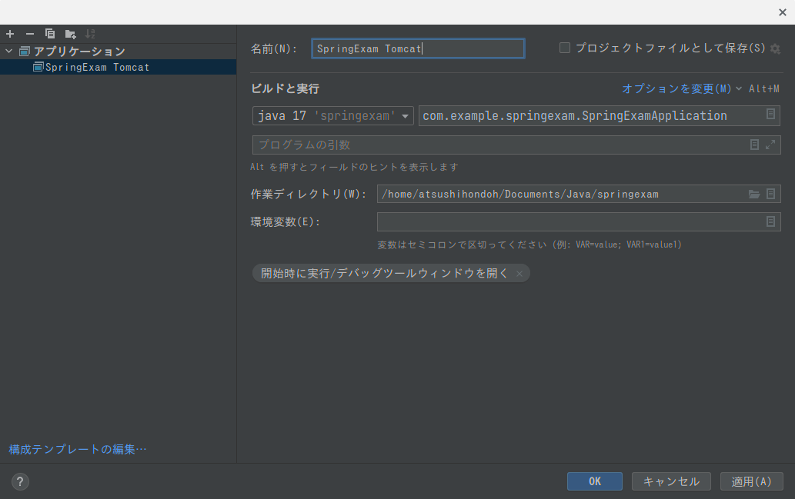The image size is (795, 499).
Task: Insert macros into the environment variables field
Action: [770, 221]
